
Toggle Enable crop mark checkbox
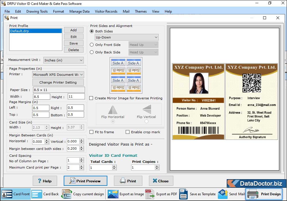128,132
